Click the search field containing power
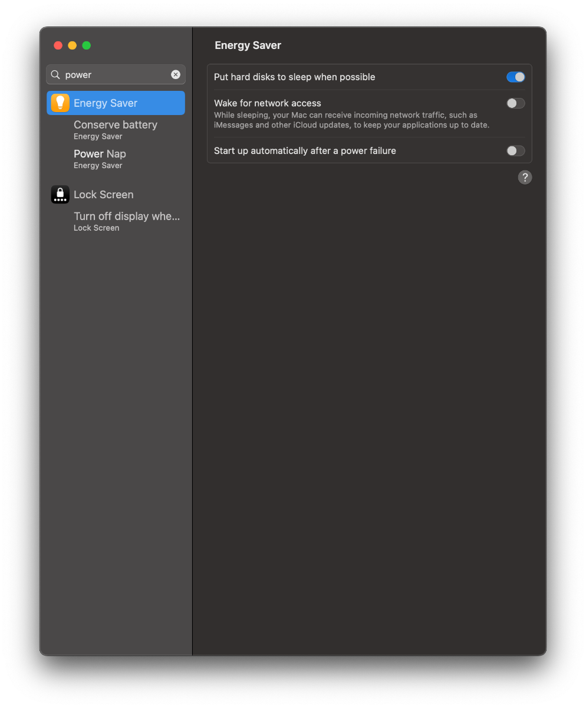Screen dimensions: 586x708 coord(116,74)
